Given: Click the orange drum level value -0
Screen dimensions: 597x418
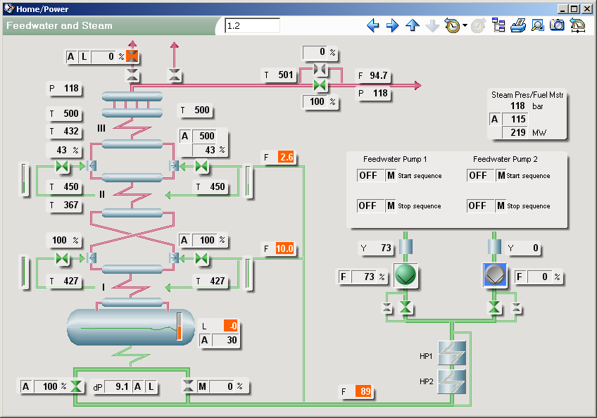Looking at the screenshot, I should click(x=230, y=326).
